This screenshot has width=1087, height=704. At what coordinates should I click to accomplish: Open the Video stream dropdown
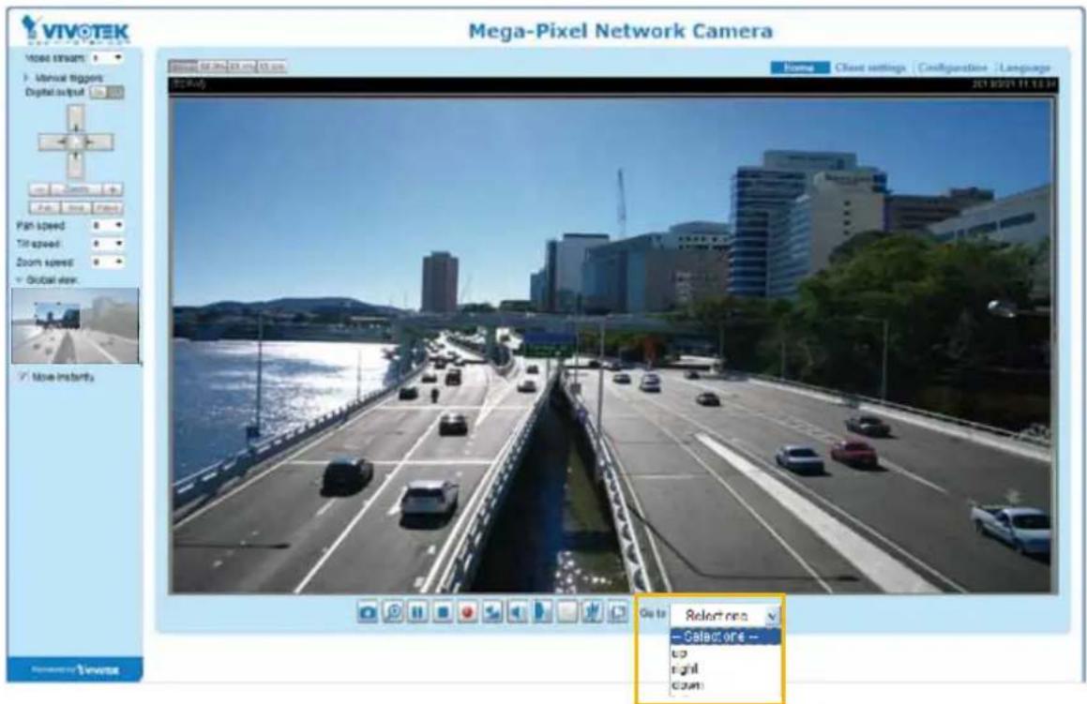pyautogui.click(x=108, y=58)
